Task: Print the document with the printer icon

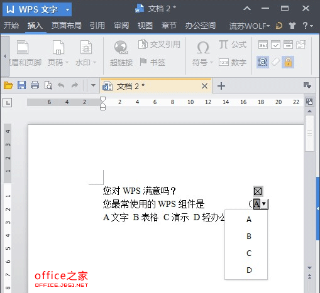Action: click(35, 85)
